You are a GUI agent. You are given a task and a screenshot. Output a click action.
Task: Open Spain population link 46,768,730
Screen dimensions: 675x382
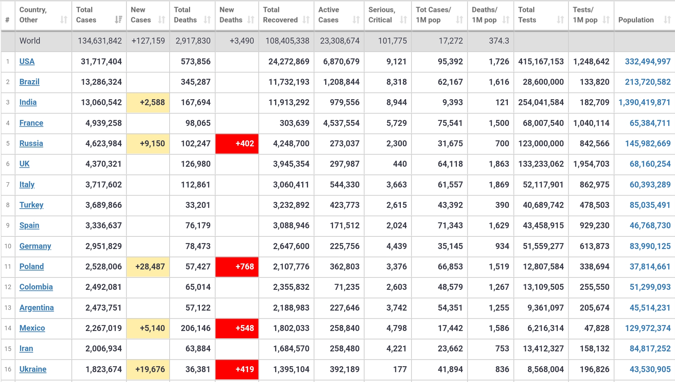(x=650, y=225)
